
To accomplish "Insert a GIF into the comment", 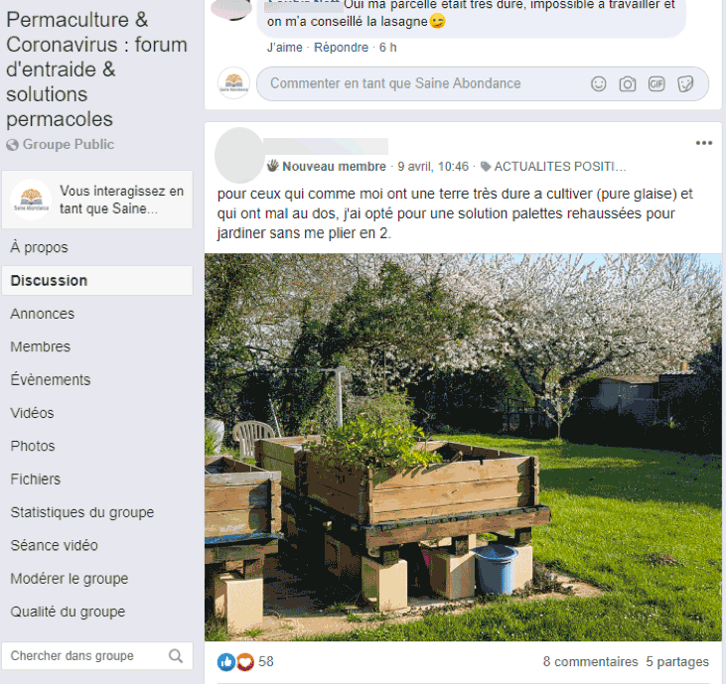I will [x=656, y=83].
